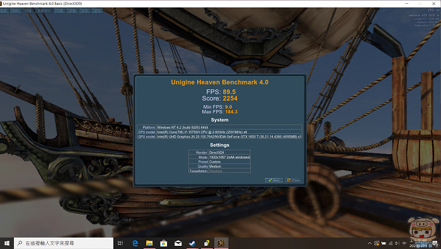Open Task View from the taskbar
The image size is (441, 249).
(120, 243)
